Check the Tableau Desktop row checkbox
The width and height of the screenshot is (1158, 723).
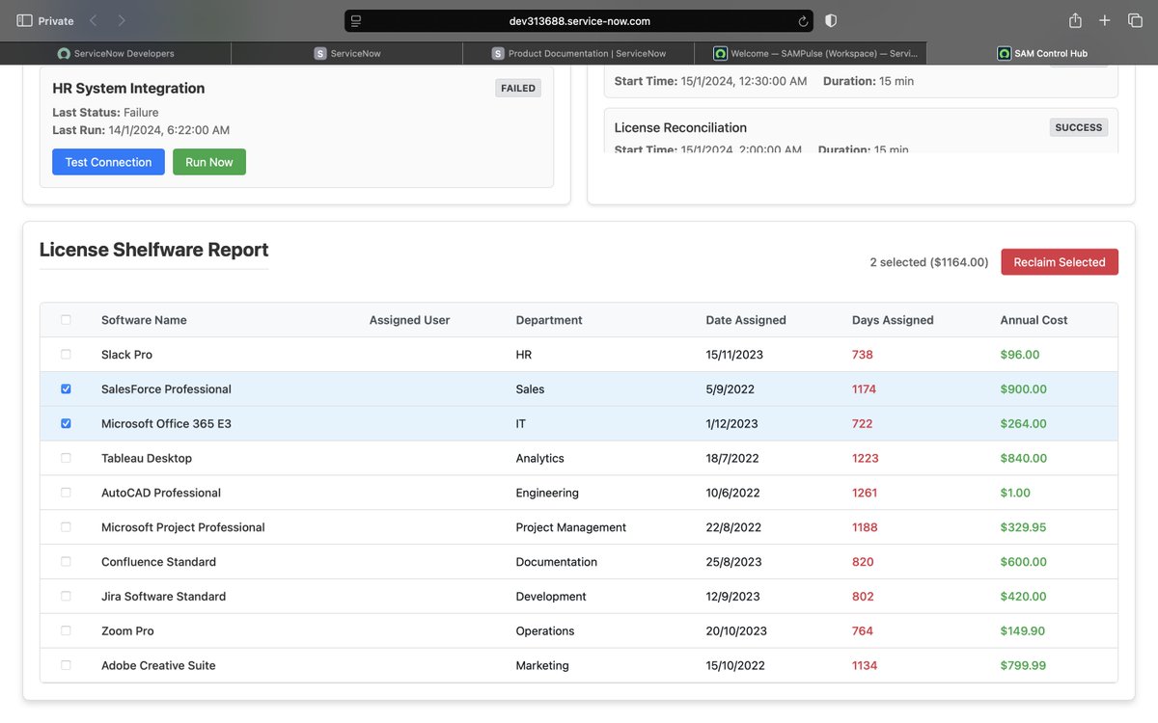point(66,458)
